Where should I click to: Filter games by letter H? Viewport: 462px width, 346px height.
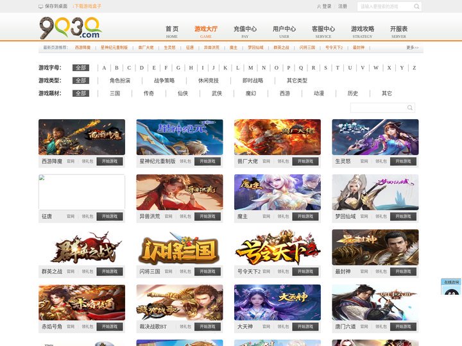(191, 68)
